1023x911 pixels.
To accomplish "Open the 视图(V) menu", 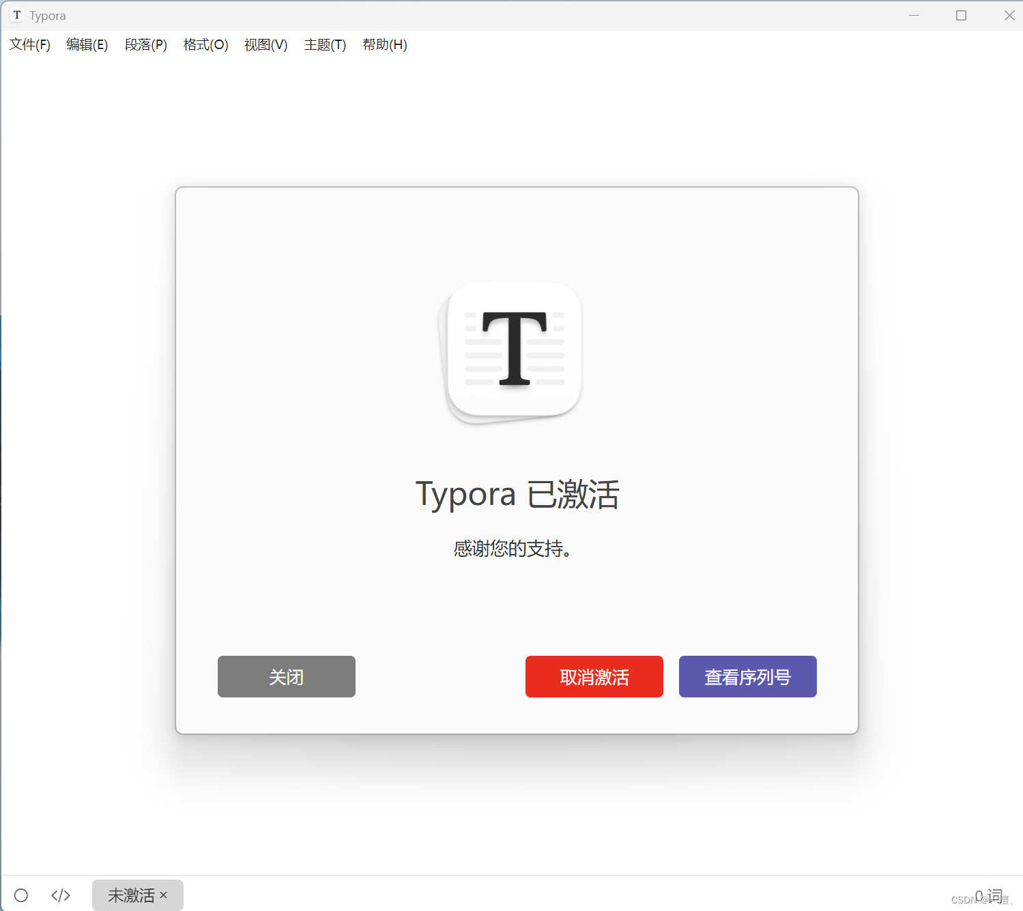I will click(265, 44).
